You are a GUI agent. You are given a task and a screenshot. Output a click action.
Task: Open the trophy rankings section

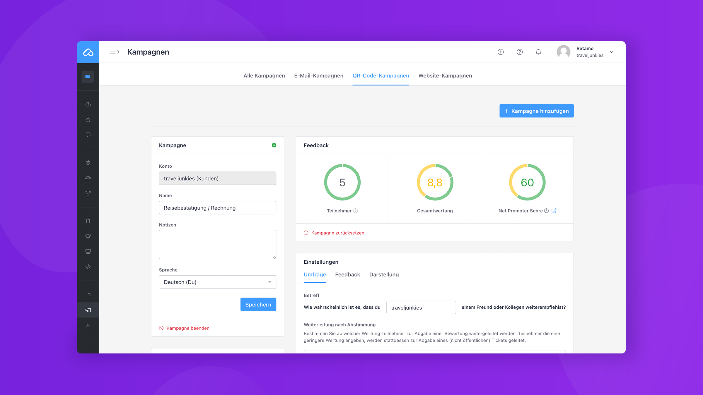[x=88, y=193]
